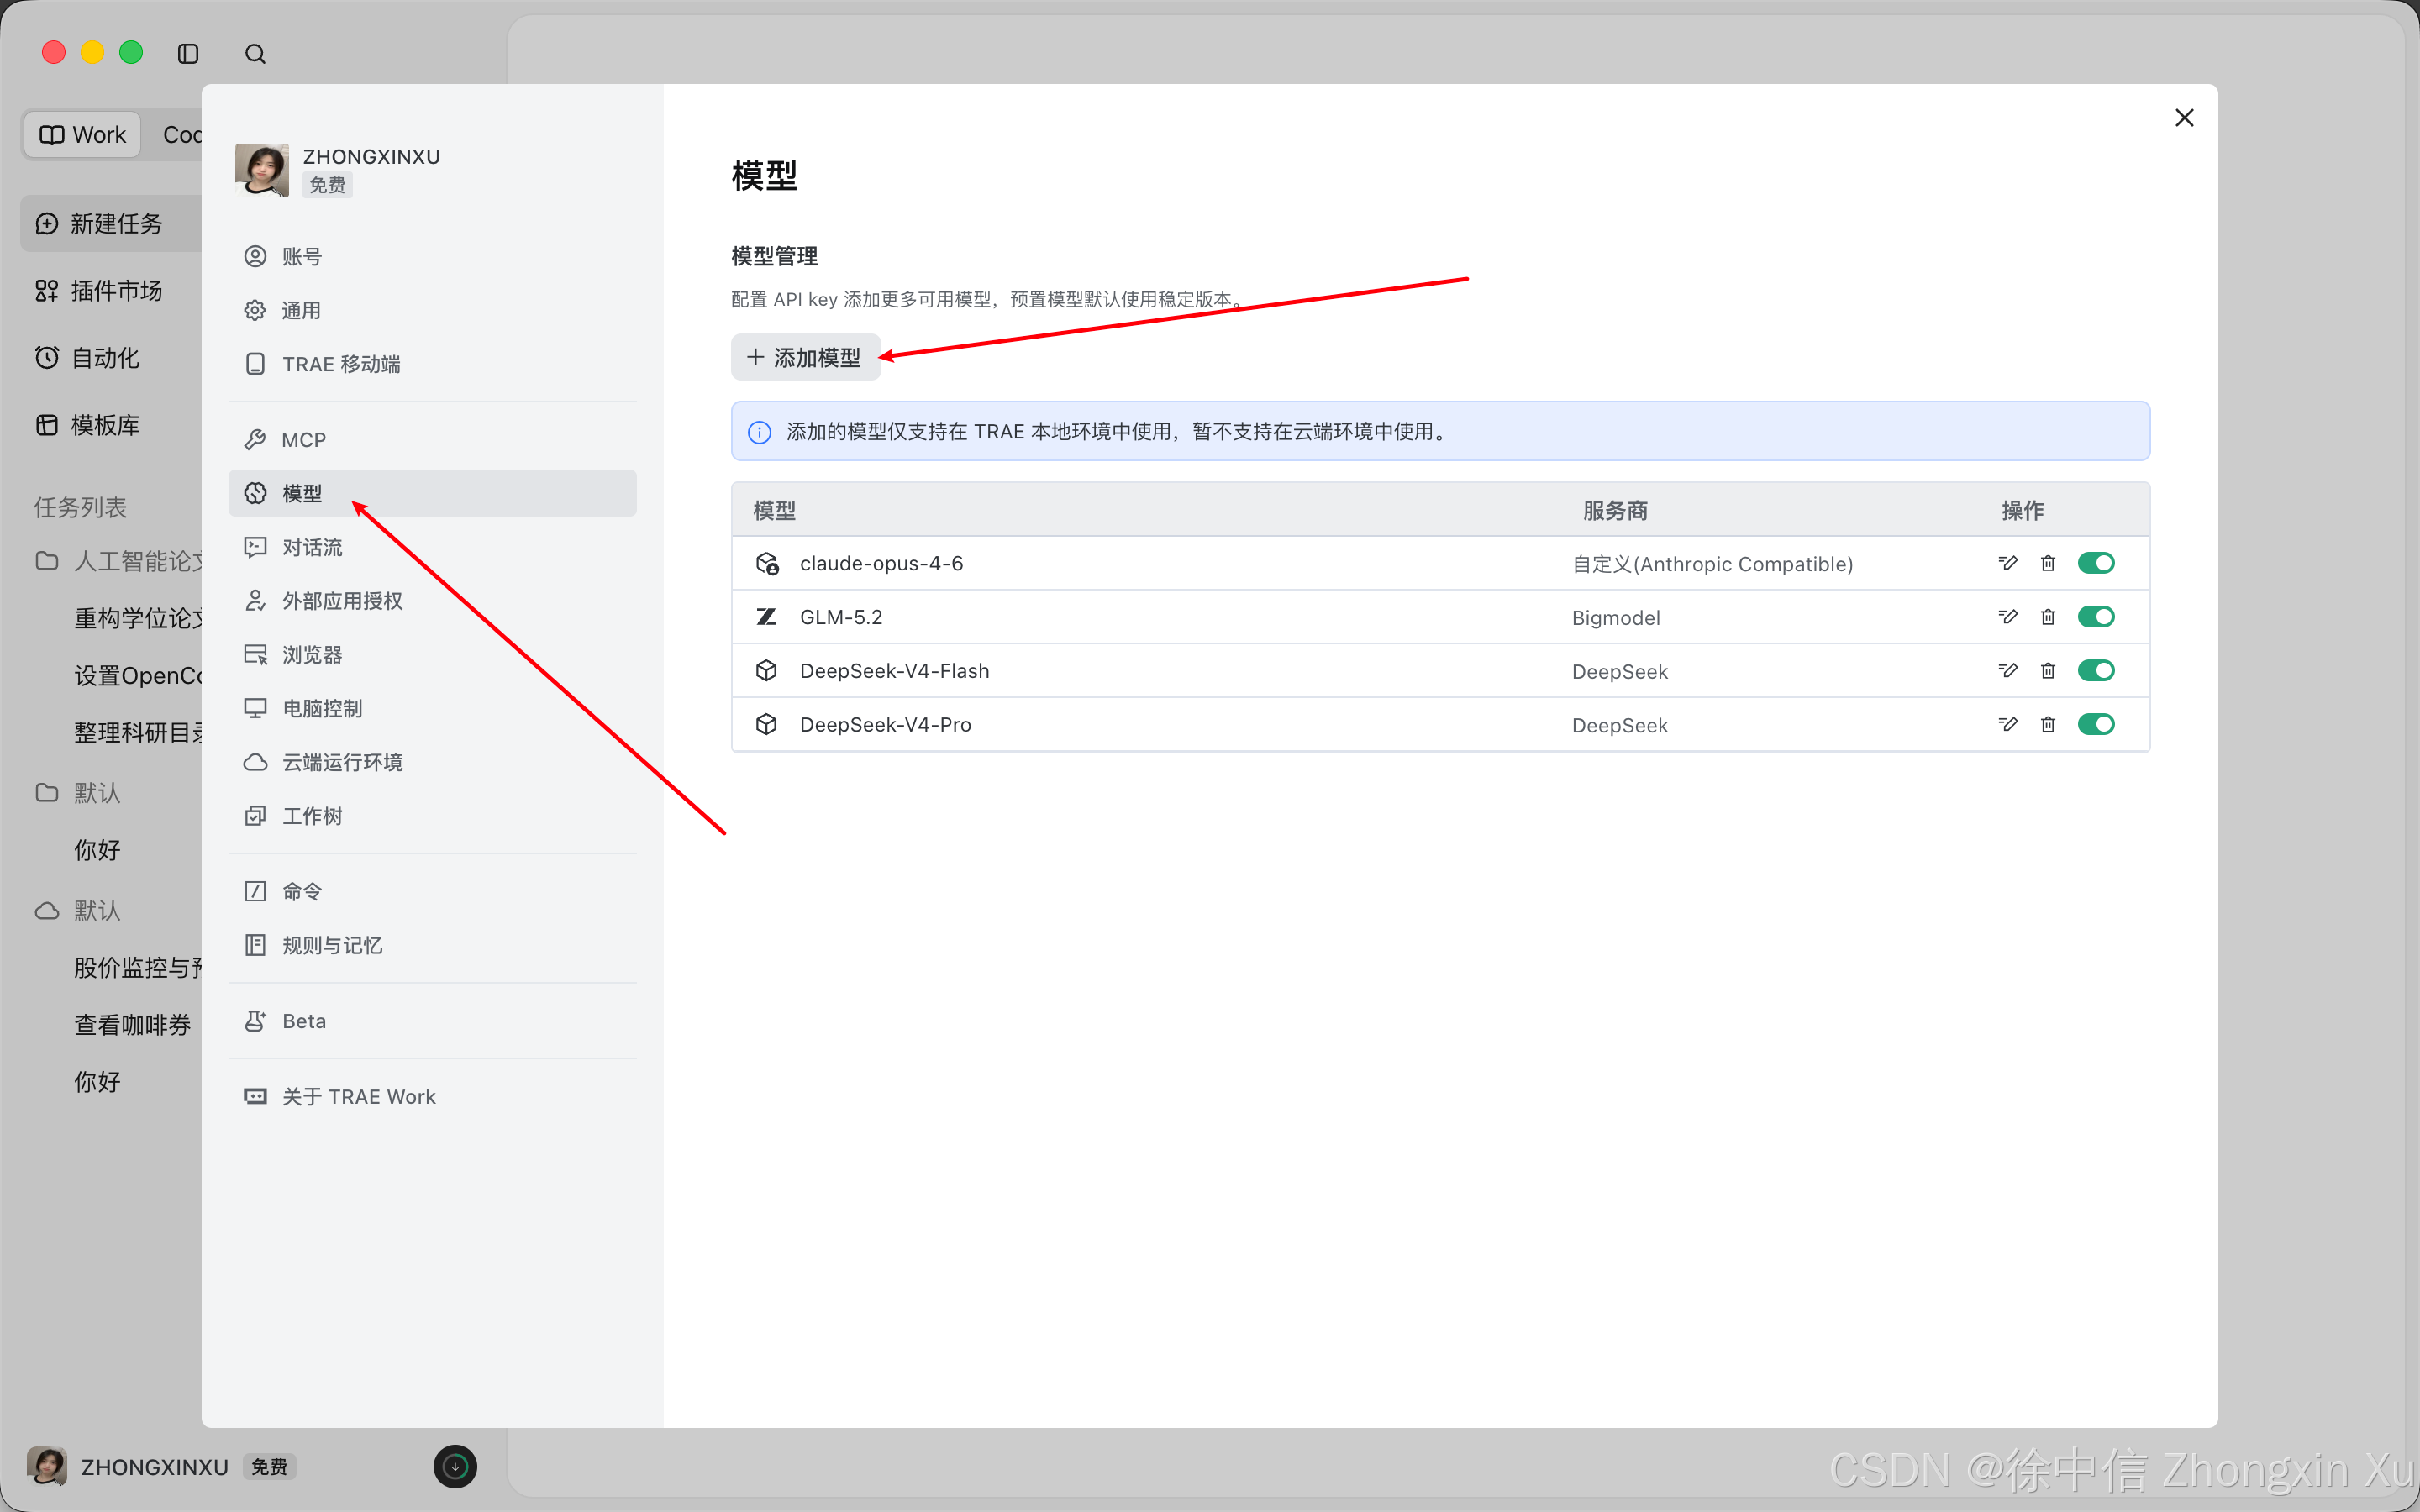Click the yellow macOS minimize window button
This screenshot has width=2420, height=1512.
pyautogui.click(x=92, y=52)
